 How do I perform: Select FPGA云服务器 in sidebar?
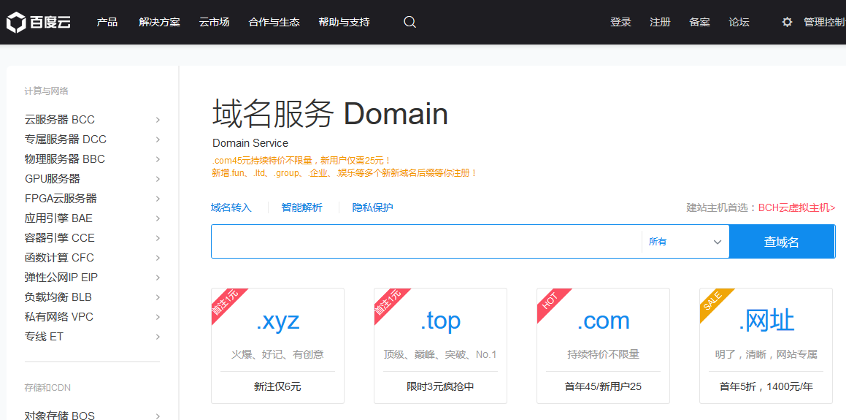coord(61,199)
